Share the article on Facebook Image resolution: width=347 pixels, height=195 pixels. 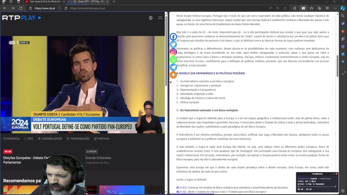point(173,37)
